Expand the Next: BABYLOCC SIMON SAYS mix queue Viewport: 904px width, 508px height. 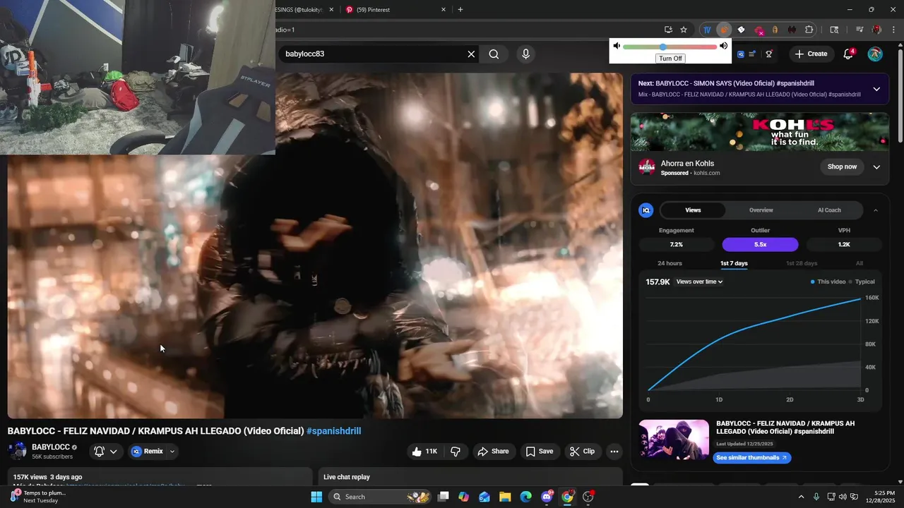tap(876, 89)
